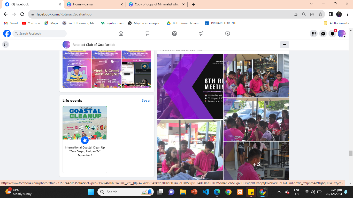The height and width of the screenshot is (198, 353).
Task: Open the Gmail bookmark
Action: (11, 23)
